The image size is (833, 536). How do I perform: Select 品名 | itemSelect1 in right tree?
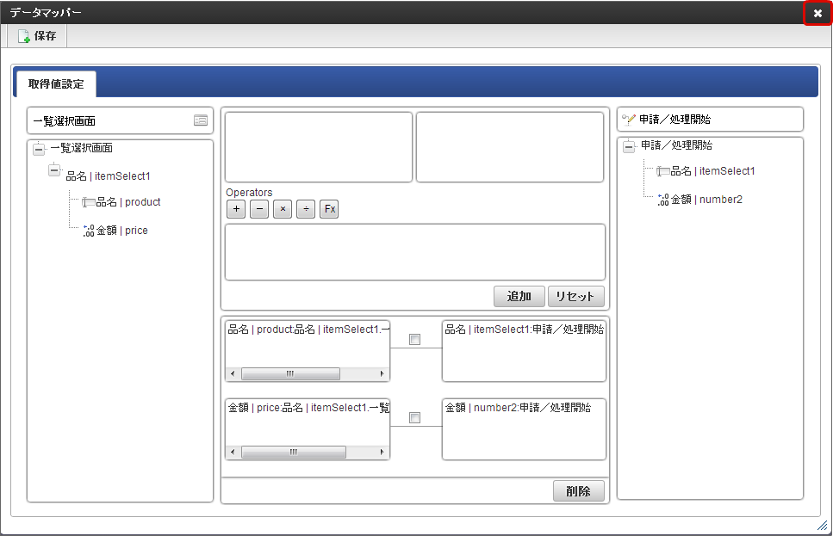tap(712, 171)
